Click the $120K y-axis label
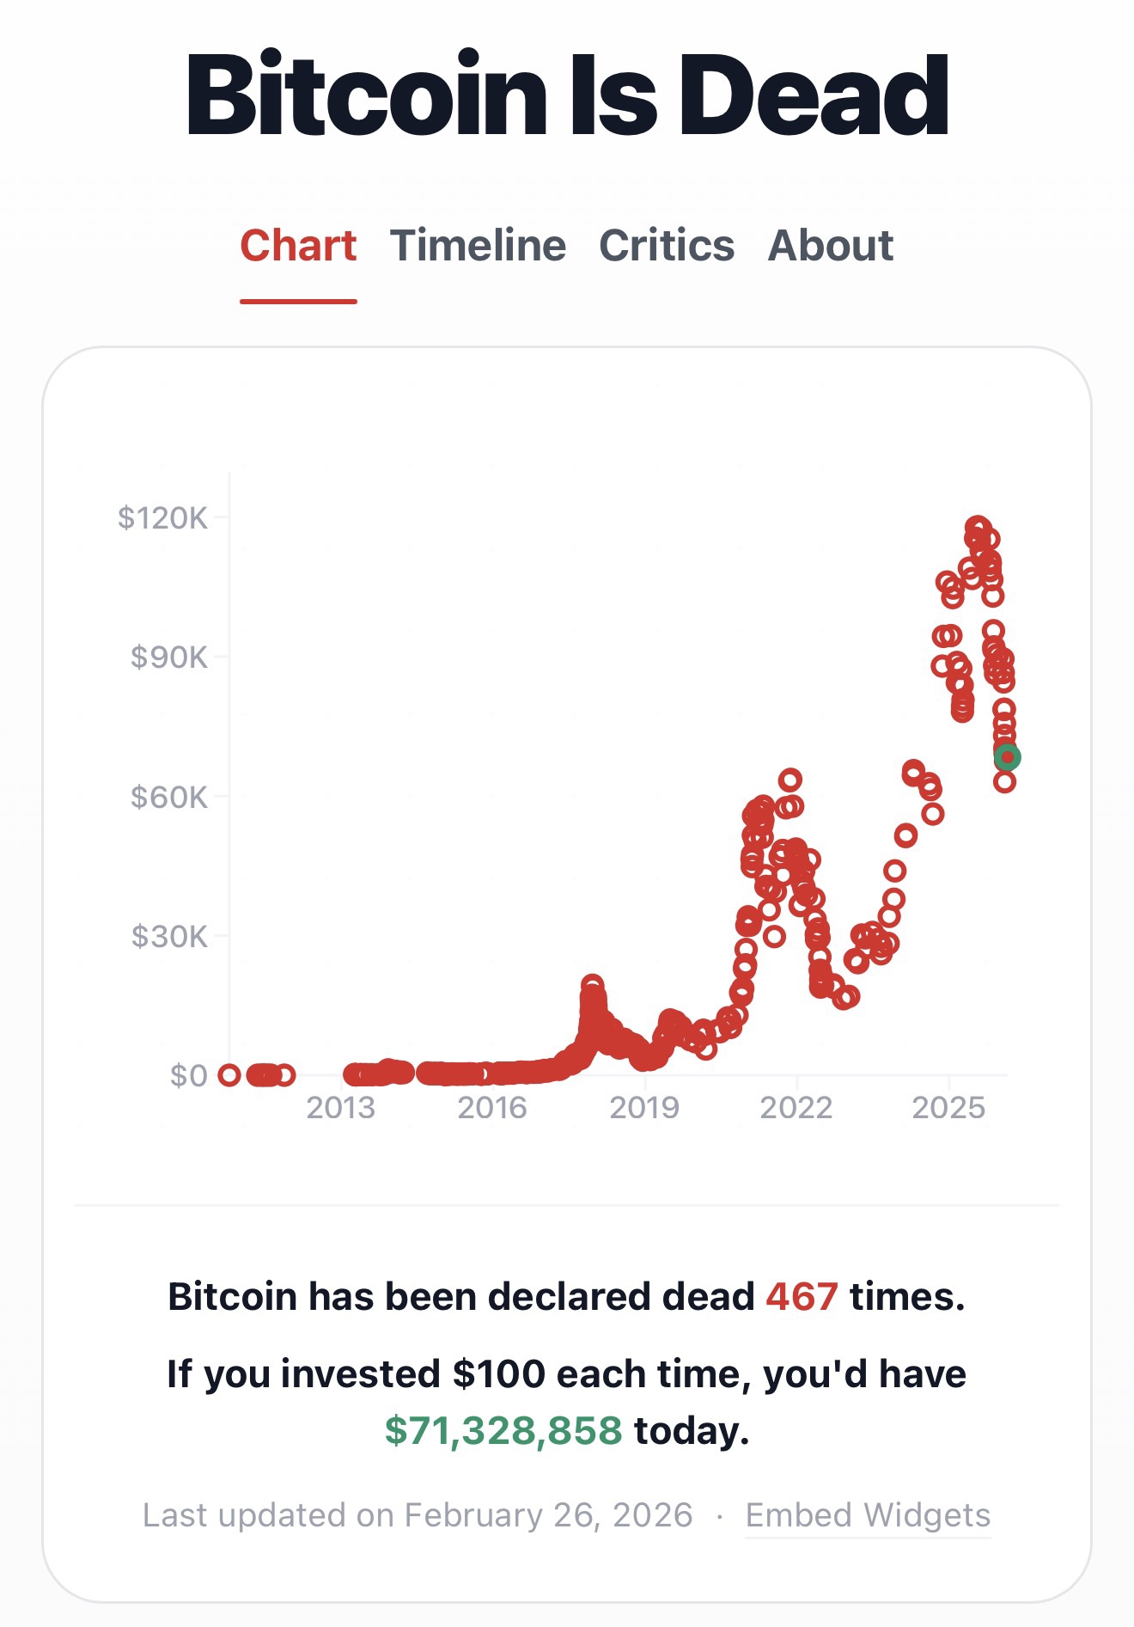The image size is (1134, 1627). (x=163, y=518)
